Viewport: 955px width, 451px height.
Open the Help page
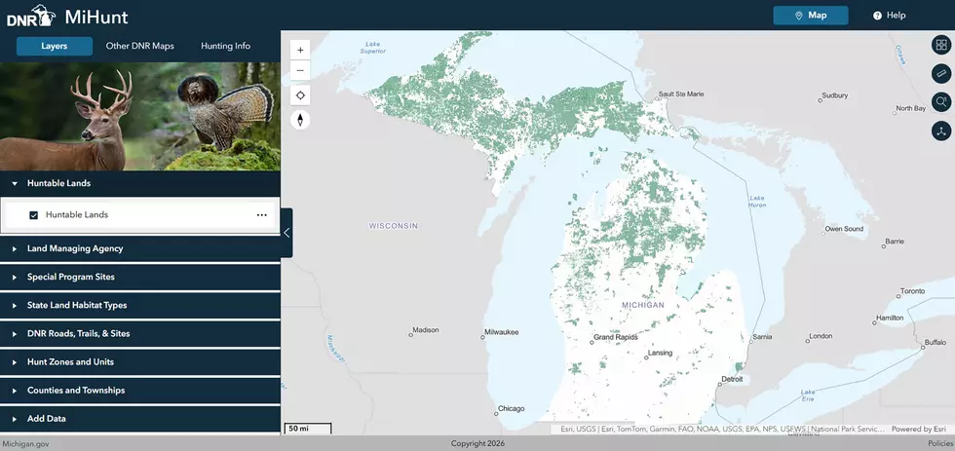tap(889, 16)
